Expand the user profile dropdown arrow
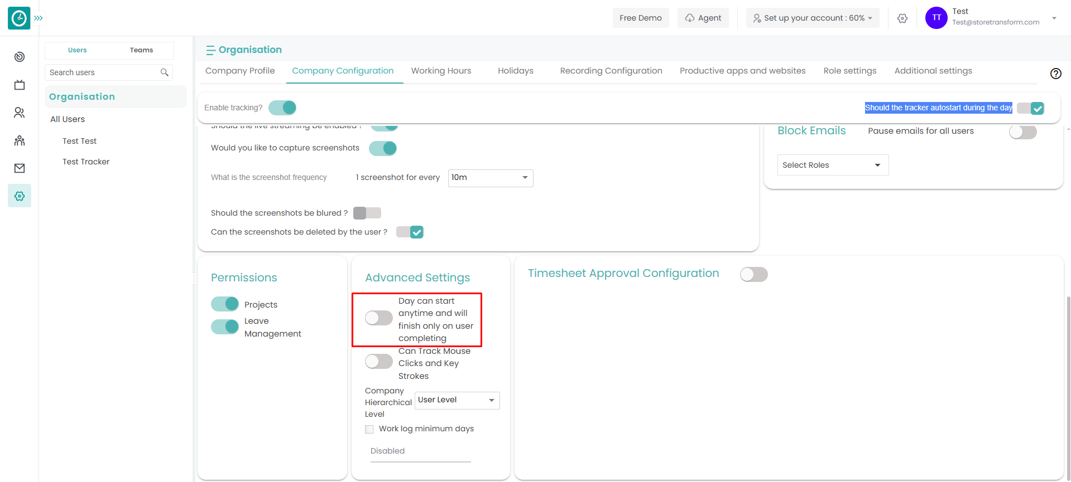The height and width of the screenshot is (482, 1071). 1054,18
